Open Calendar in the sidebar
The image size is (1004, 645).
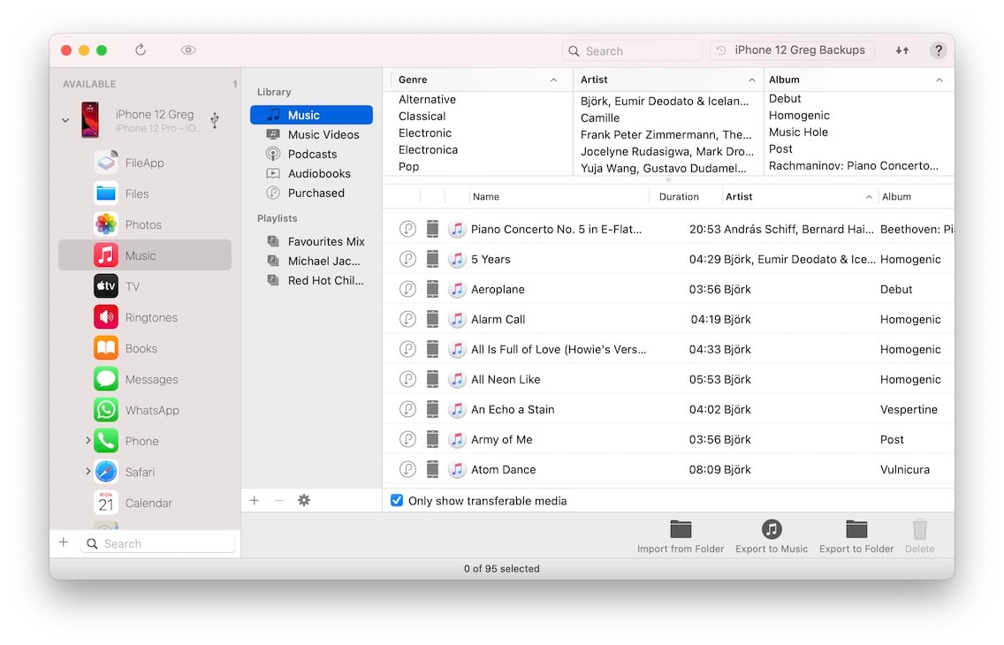pos(145,503)
